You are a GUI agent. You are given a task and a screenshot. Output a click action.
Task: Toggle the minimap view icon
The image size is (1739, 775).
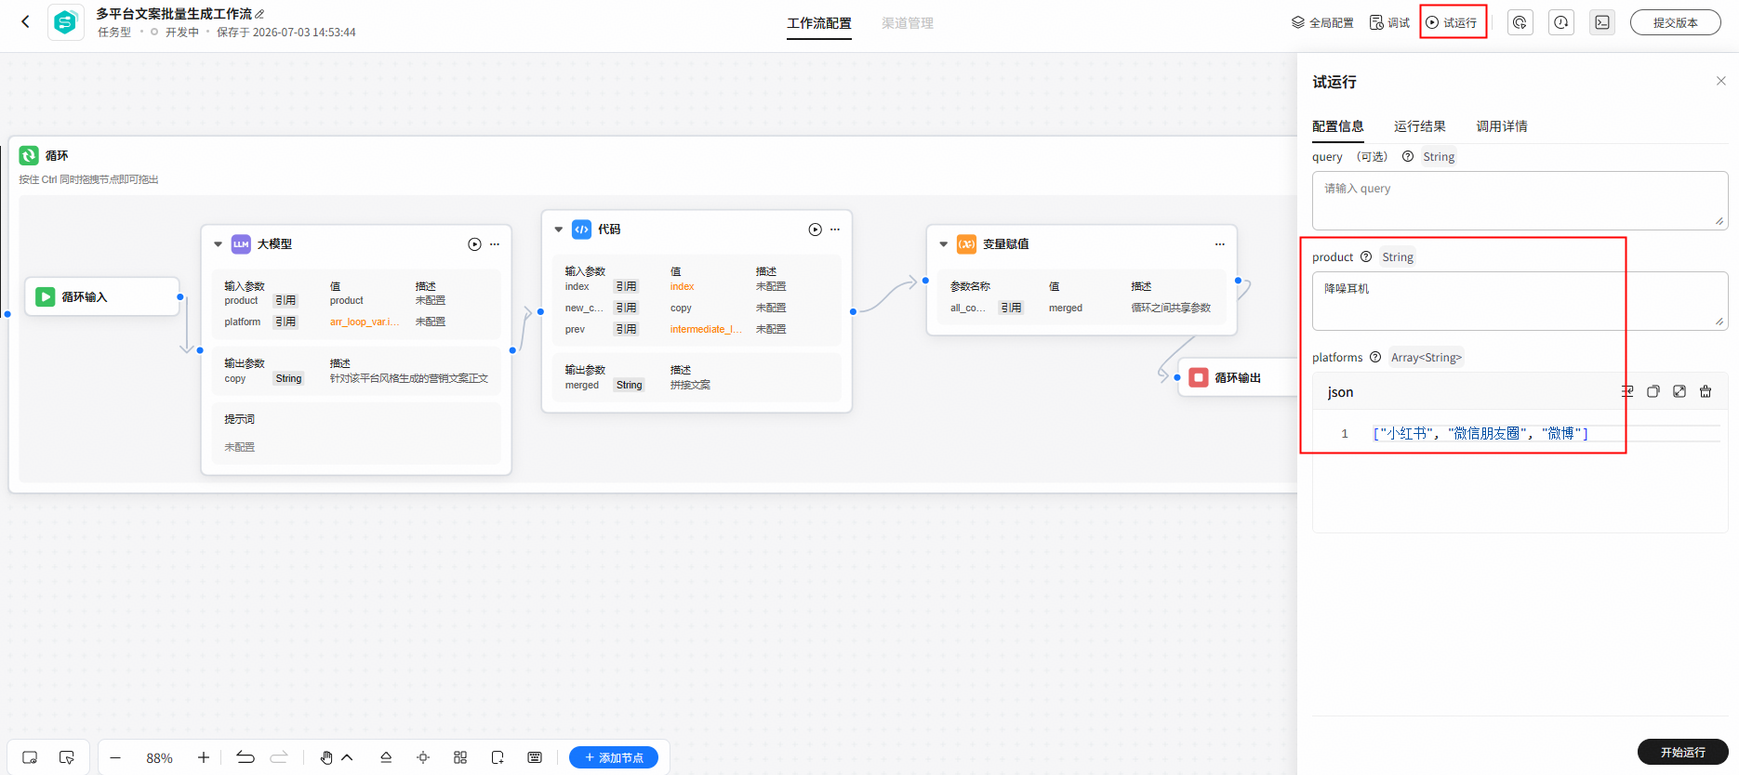point(30,757)
